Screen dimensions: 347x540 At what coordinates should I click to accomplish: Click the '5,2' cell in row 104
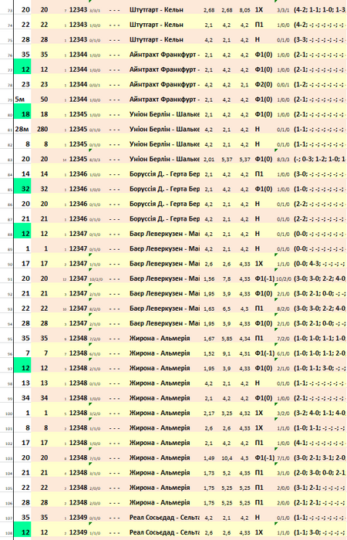point(227,473)
